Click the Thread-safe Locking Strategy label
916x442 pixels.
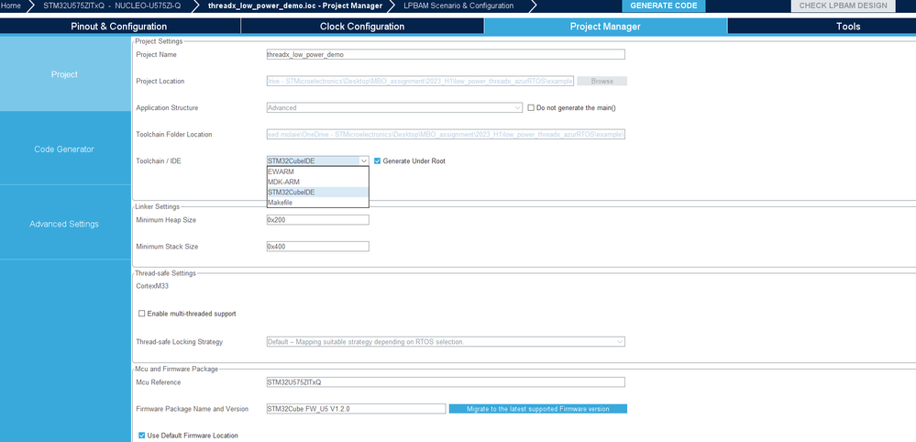click(180, 341)
